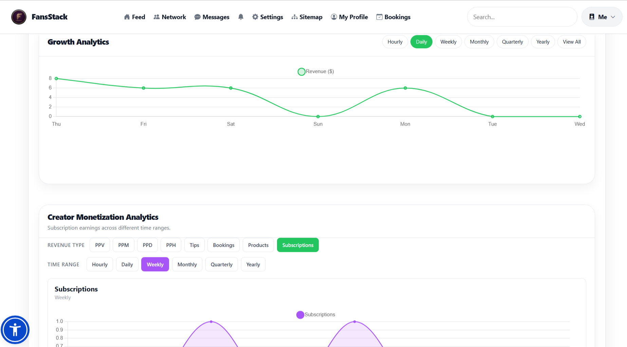Open the notifications bell icon
This screenshot has height=347, width=627.
pos(241,17)
